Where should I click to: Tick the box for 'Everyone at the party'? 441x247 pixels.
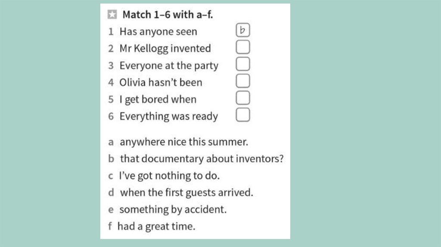tap(243, 65)
